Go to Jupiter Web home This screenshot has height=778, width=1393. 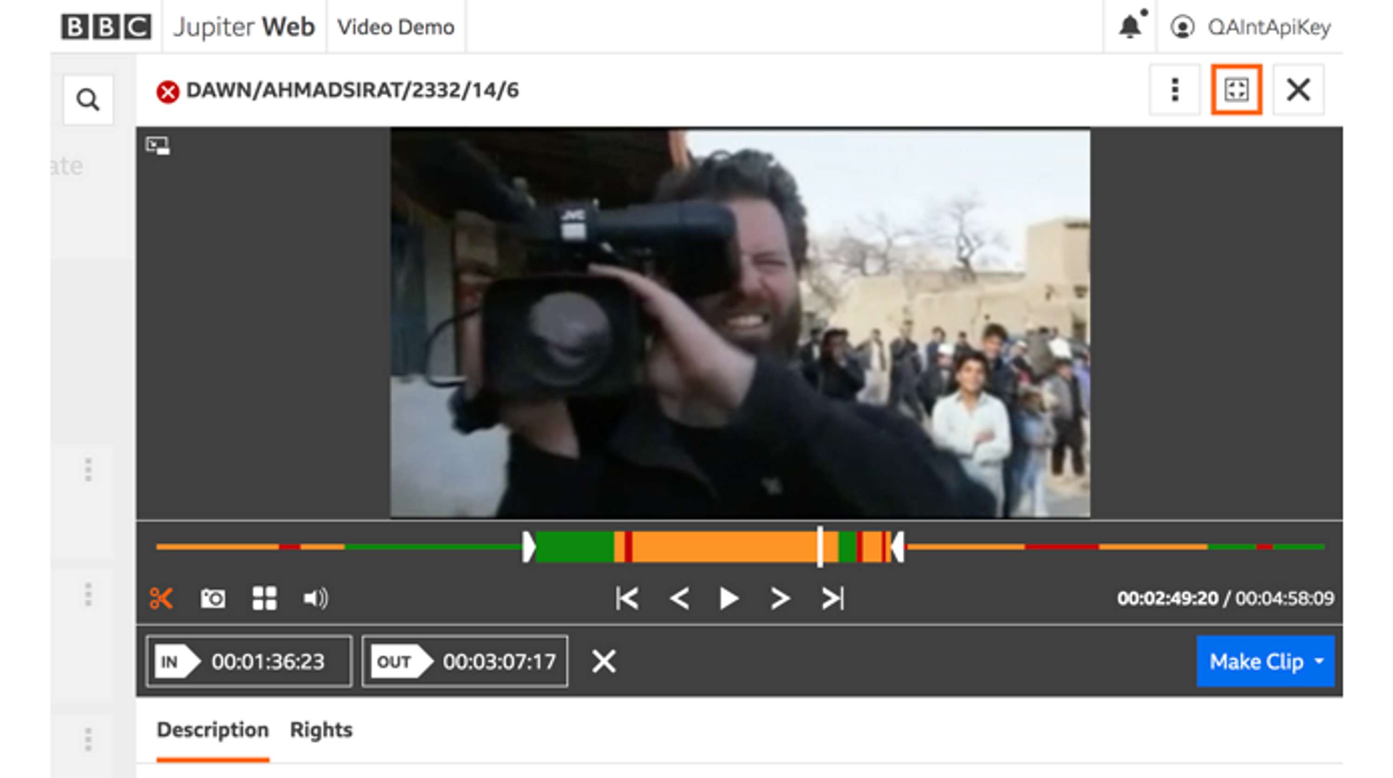pyautogui.click(x=243, y=27)
